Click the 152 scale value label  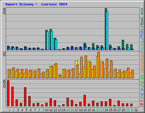(x=4, y=54)
